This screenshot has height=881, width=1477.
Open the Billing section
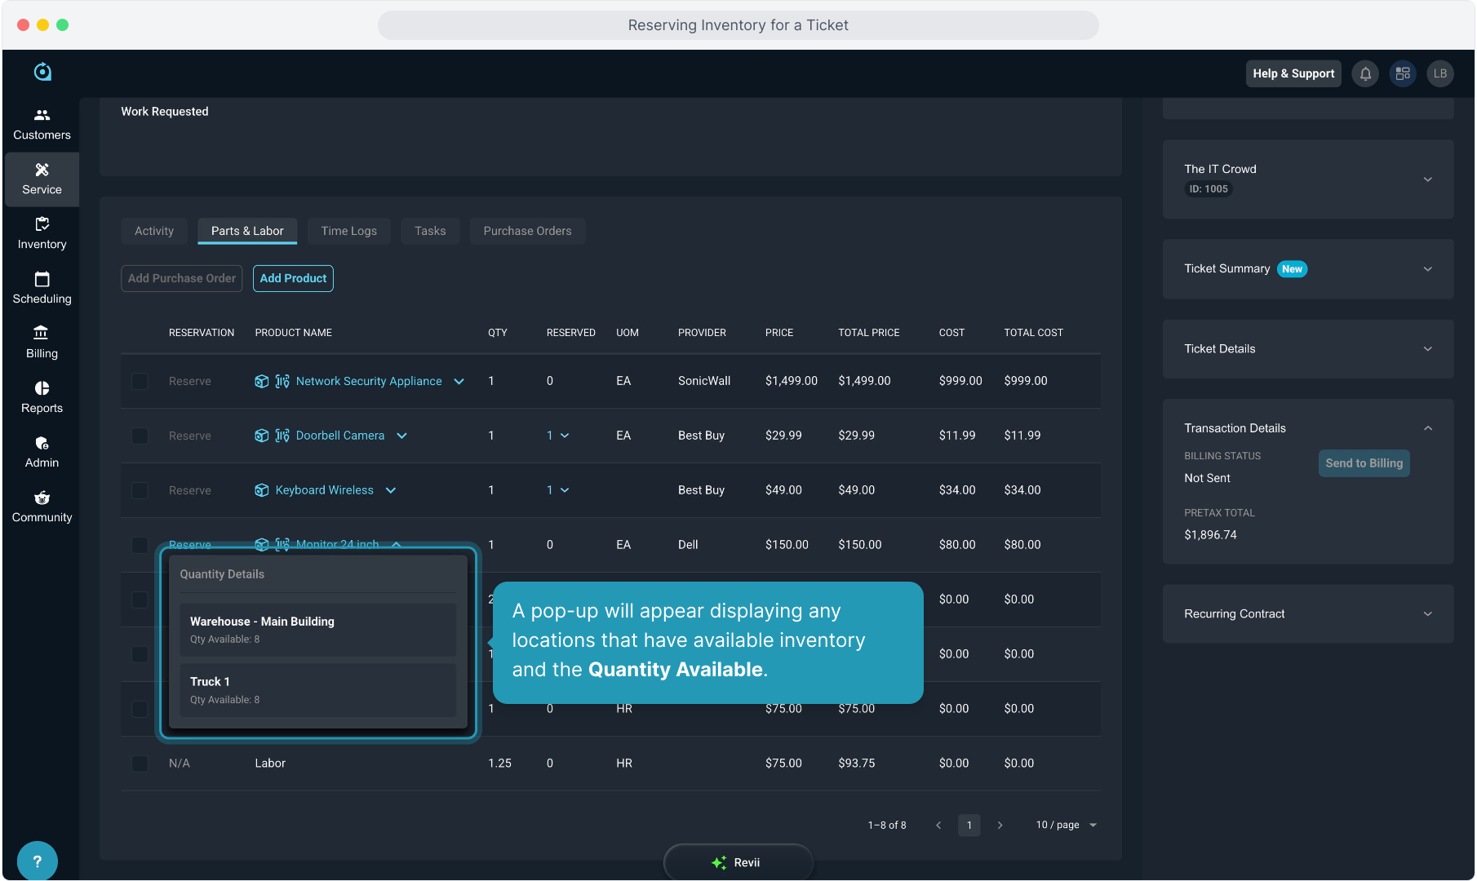coord(42,343)
